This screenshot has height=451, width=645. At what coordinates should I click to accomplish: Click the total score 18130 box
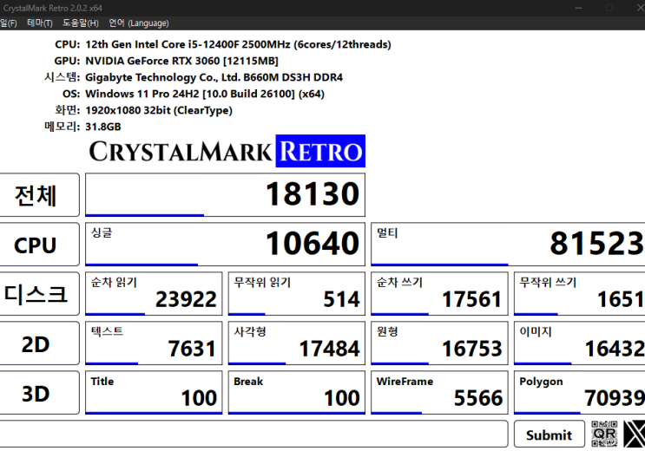point(225,195)
